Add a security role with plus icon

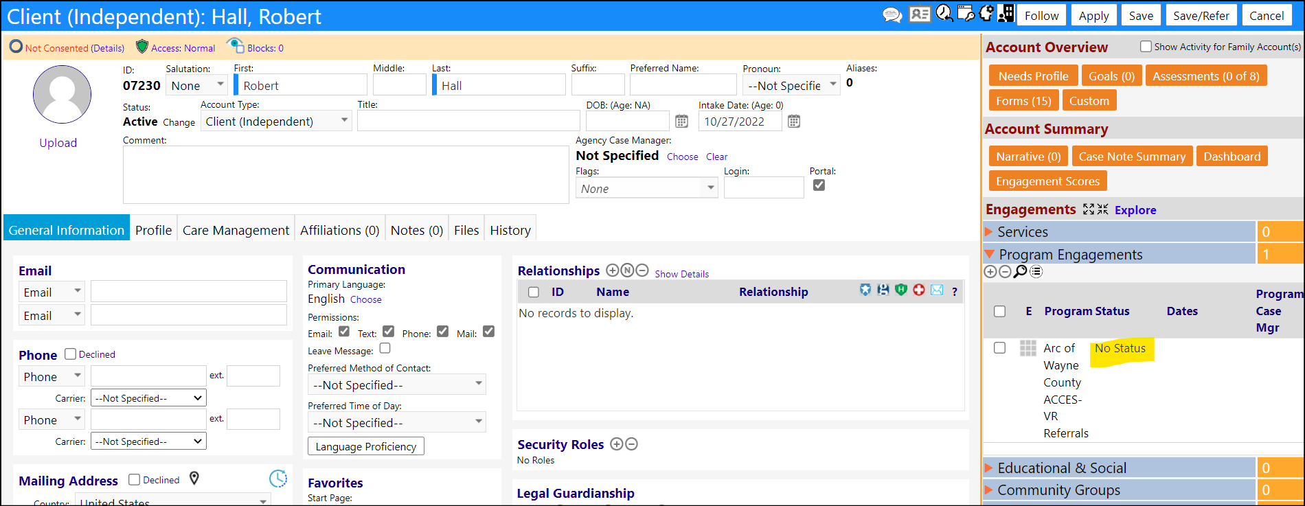click(617, 444)
